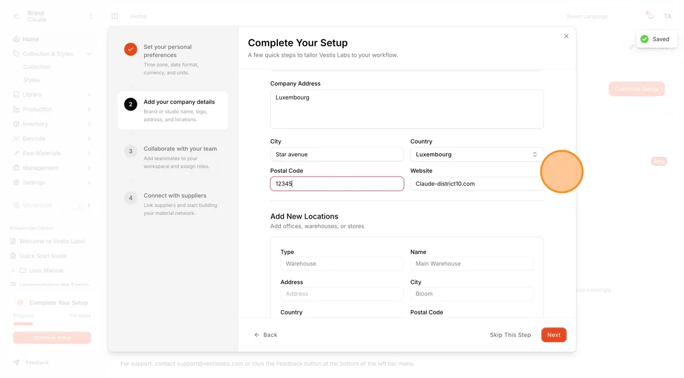Click the Production icon in sidebar

coord(16,109)
